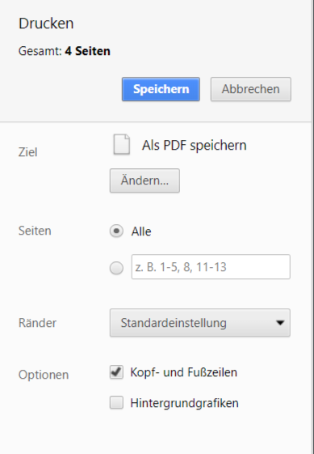Click the Alle label text

[x=141, y=231]
